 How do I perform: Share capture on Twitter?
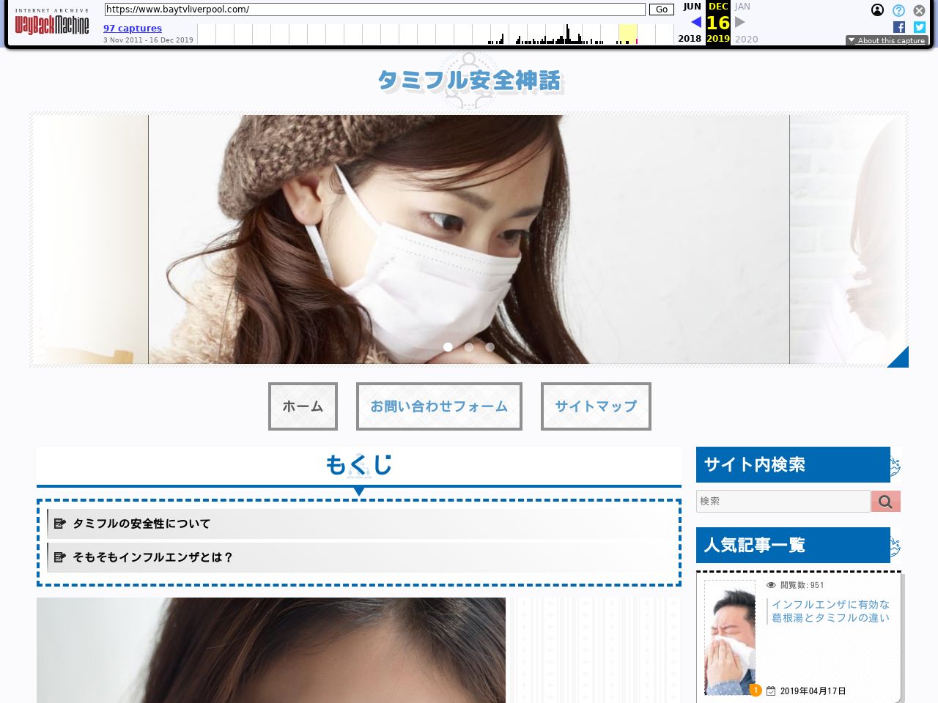[x=920, y=27]
